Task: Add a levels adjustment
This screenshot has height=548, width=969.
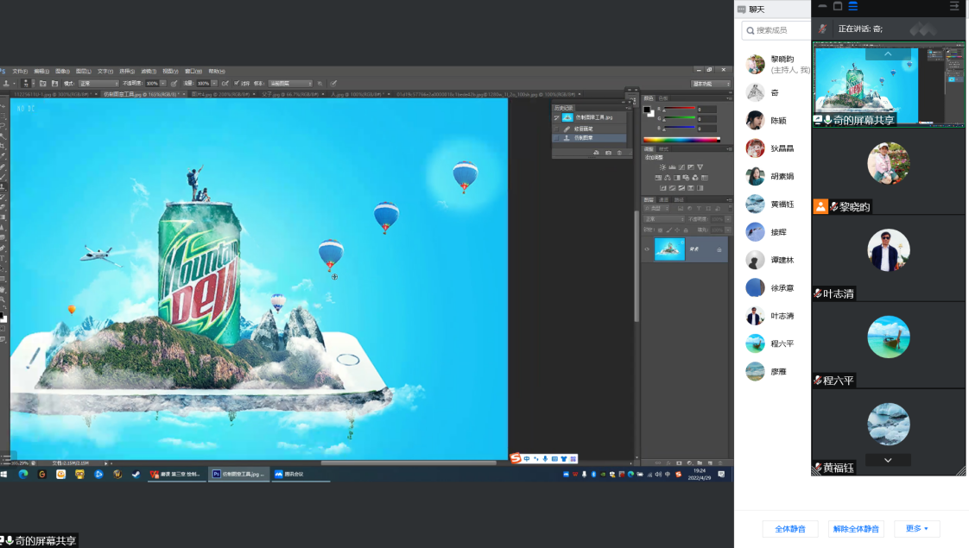Action: tap(673, 167)
